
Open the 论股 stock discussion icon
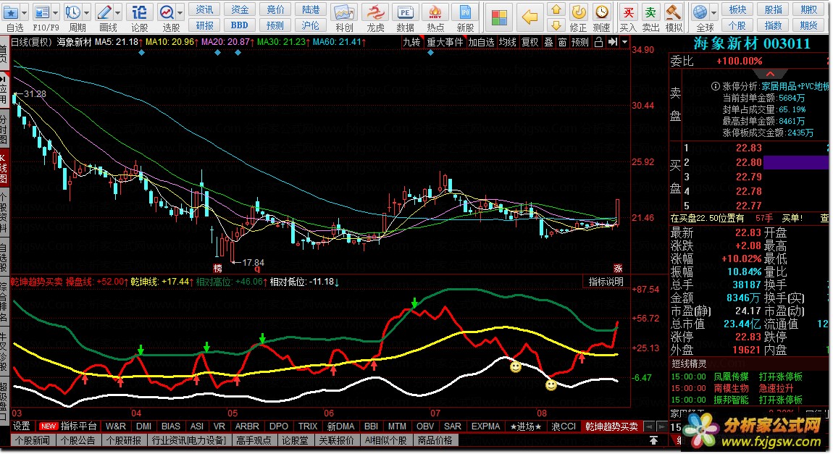[139, 12]
